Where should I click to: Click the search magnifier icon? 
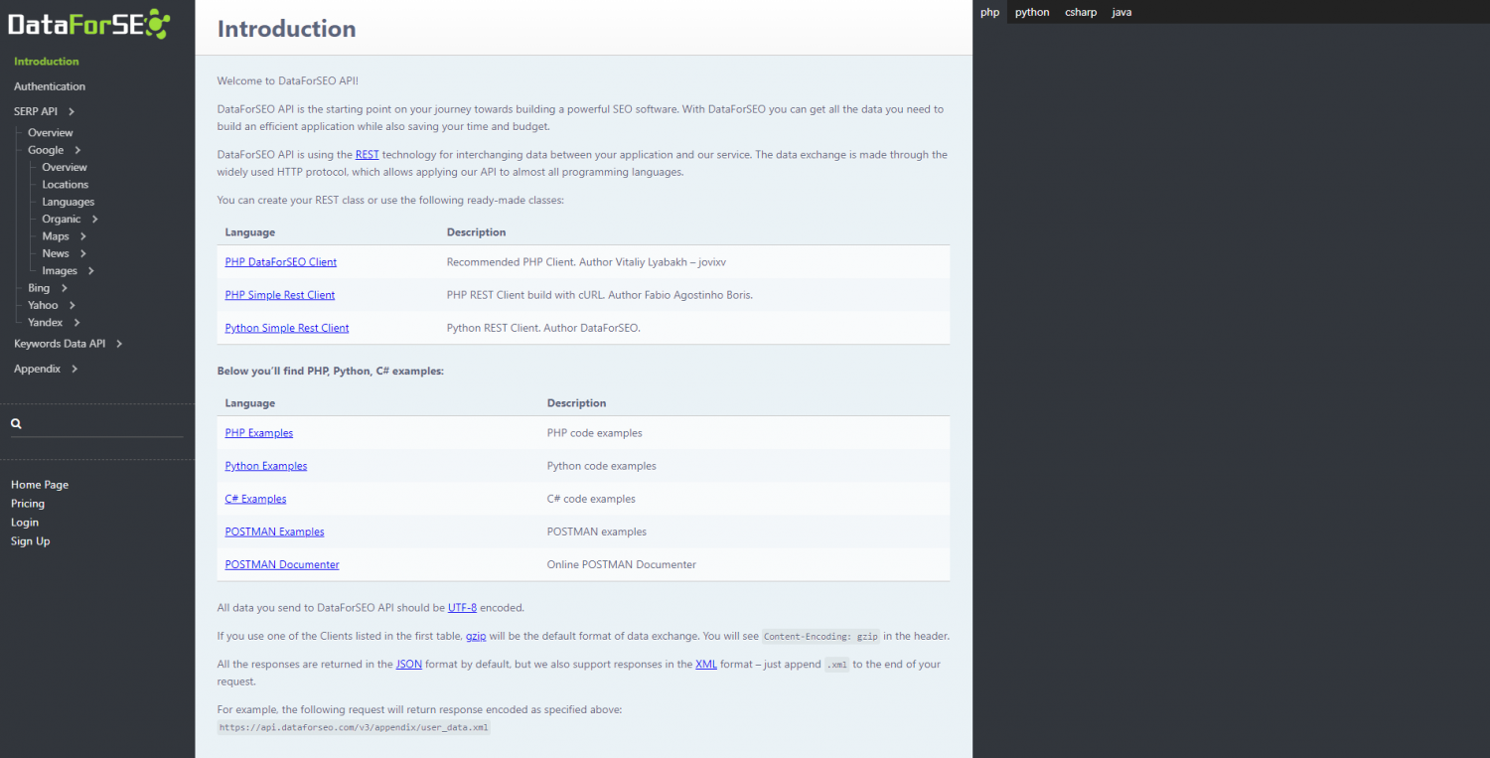click(x=16, y=423)
